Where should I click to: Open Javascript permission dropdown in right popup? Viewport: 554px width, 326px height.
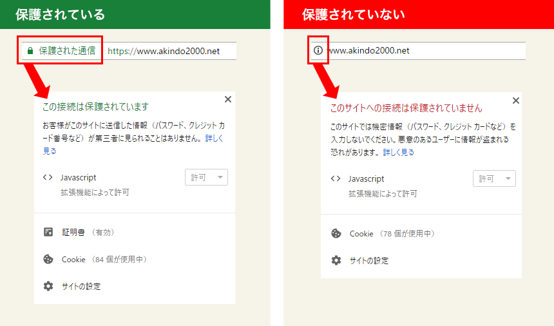point(494,179)
